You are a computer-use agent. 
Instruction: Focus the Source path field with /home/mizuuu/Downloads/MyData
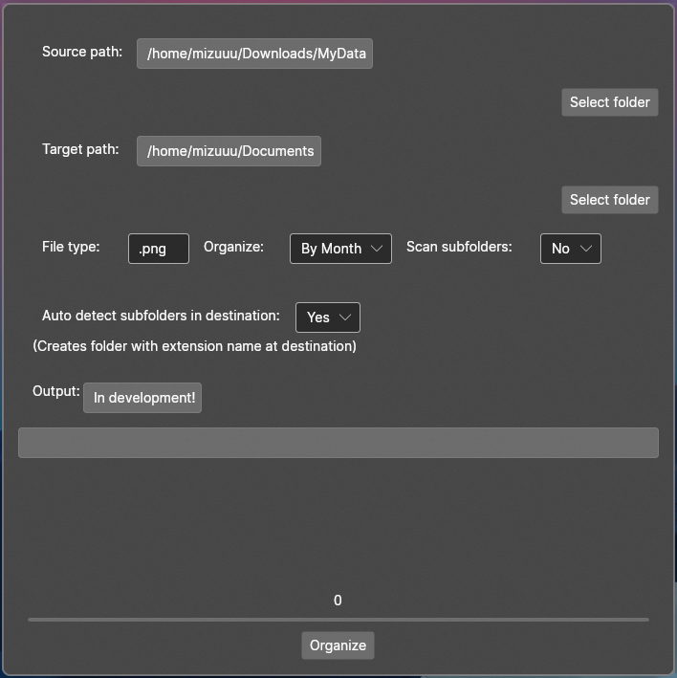[x=254, y=54]
